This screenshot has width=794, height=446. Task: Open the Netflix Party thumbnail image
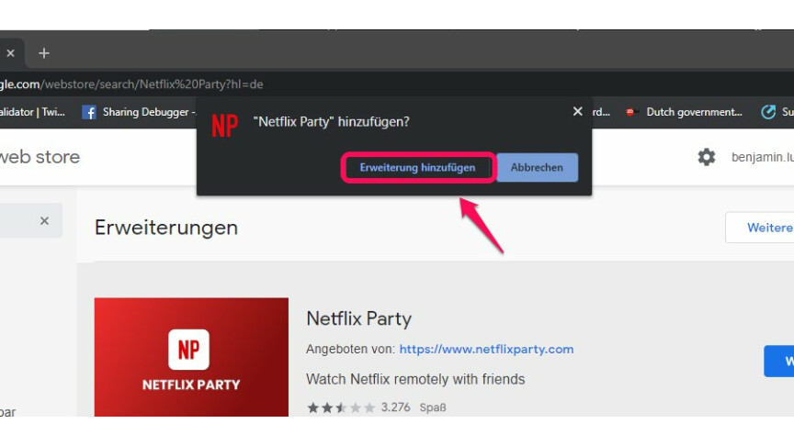click(191, 356)
